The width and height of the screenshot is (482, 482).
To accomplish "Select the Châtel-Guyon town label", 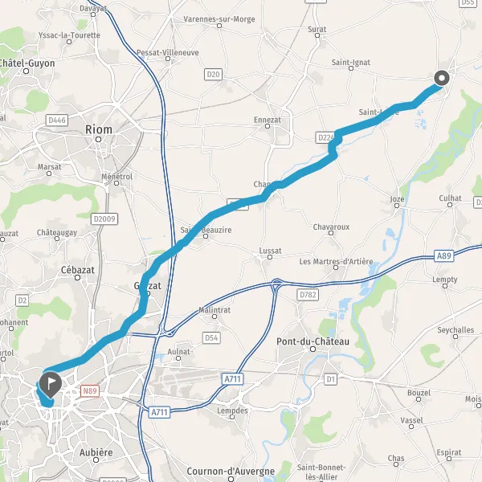I will point(27,63).
